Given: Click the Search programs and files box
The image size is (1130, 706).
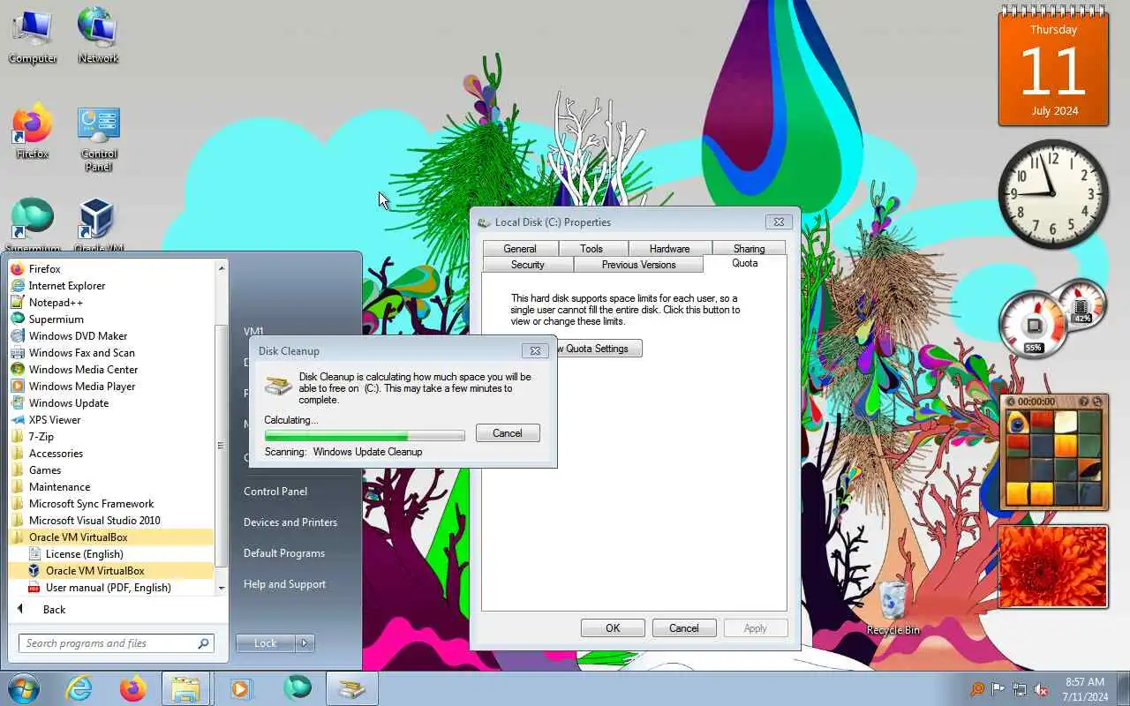Looking at the screenshot, I should [116, 643].
